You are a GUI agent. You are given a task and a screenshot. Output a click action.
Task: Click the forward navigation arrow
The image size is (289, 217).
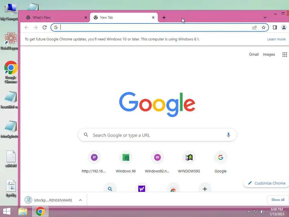(35, 27)
